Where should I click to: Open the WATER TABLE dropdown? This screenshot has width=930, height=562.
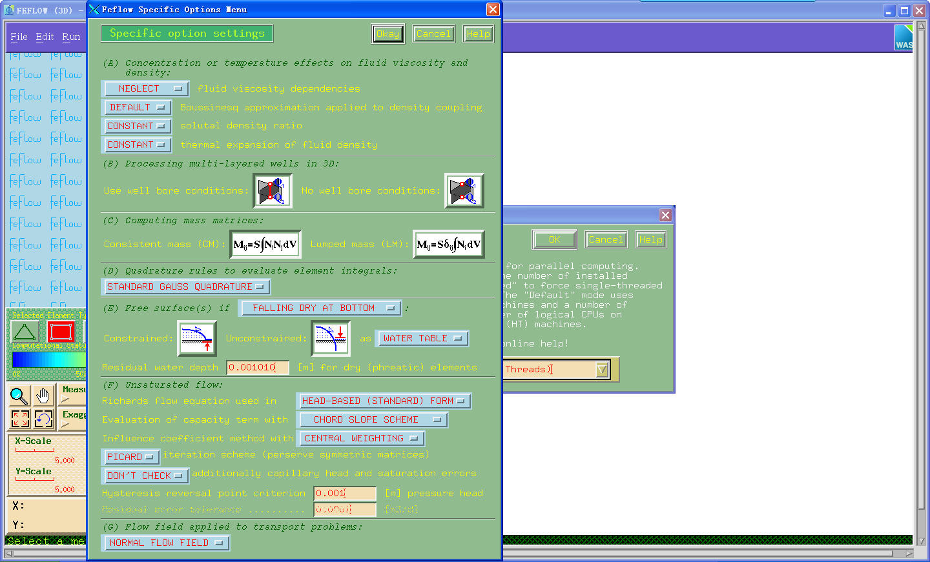coord(423,338)
